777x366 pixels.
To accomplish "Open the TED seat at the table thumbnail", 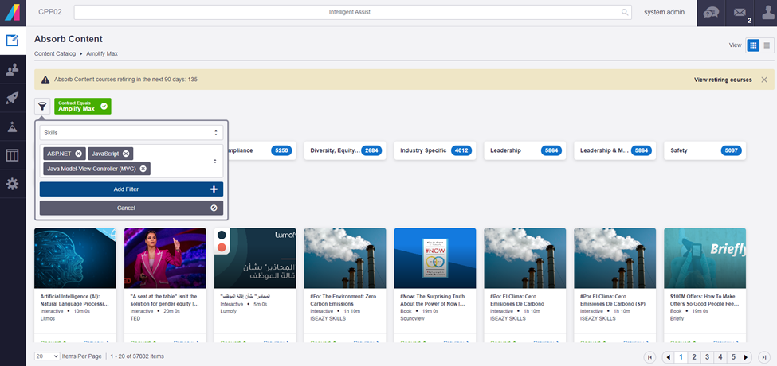I will (x=165, y=258).
